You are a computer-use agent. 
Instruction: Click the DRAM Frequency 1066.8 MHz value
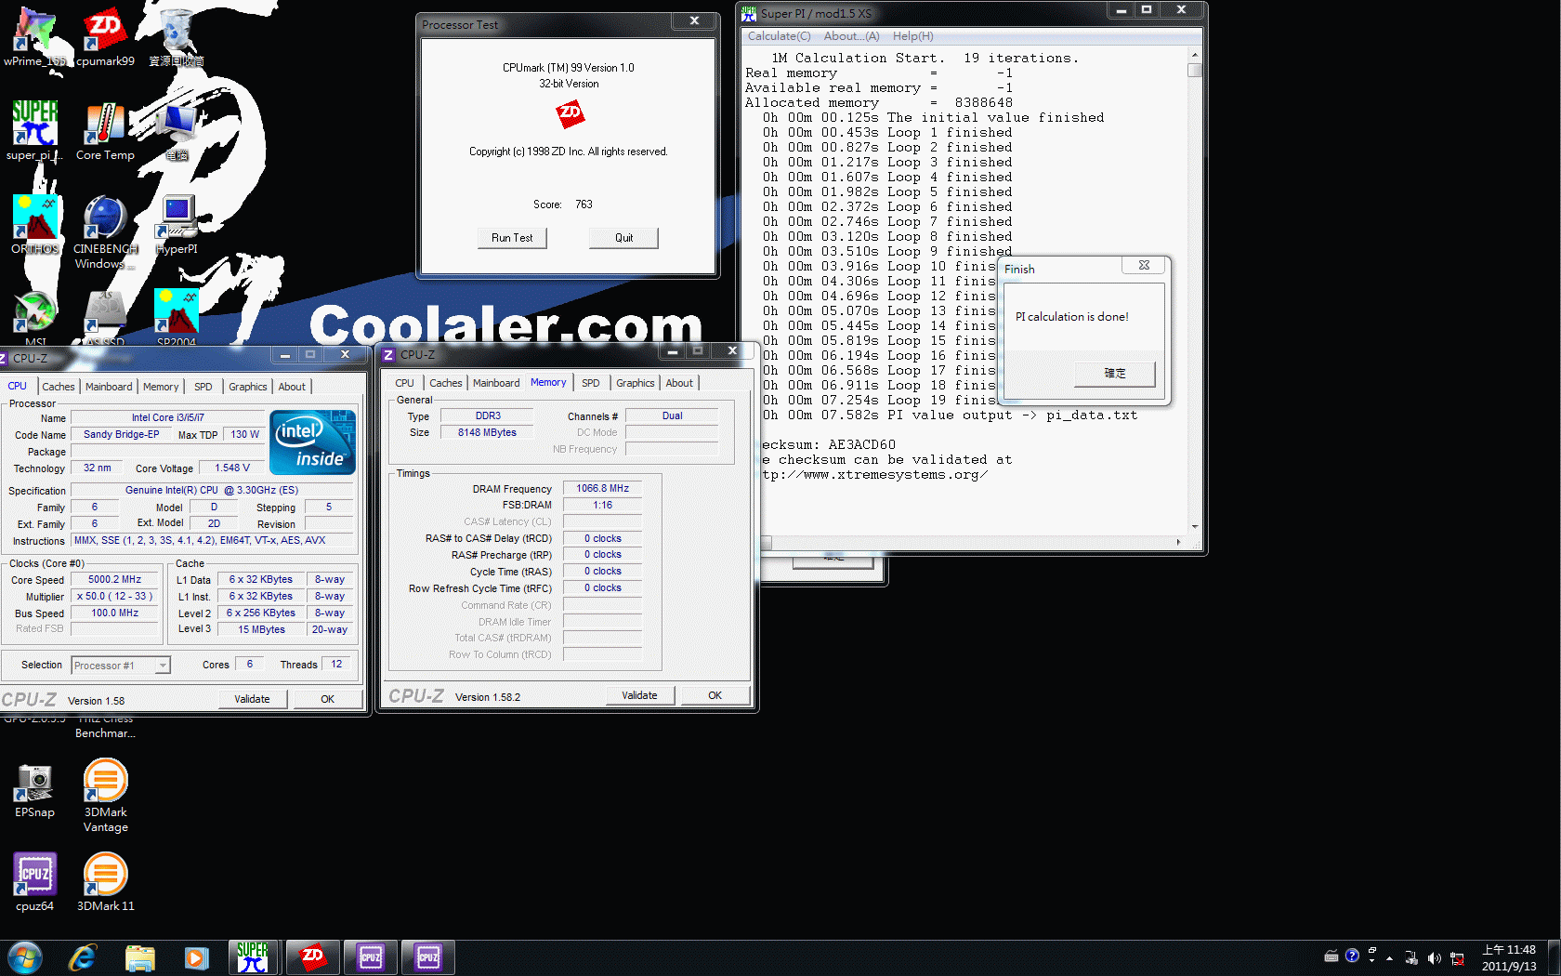[x=602, y=489]
